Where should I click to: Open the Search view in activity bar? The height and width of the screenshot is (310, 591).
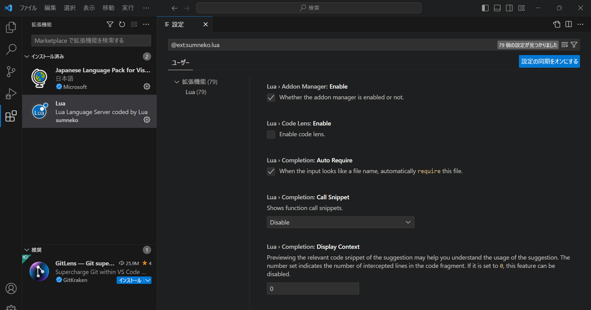click(11, 49)
